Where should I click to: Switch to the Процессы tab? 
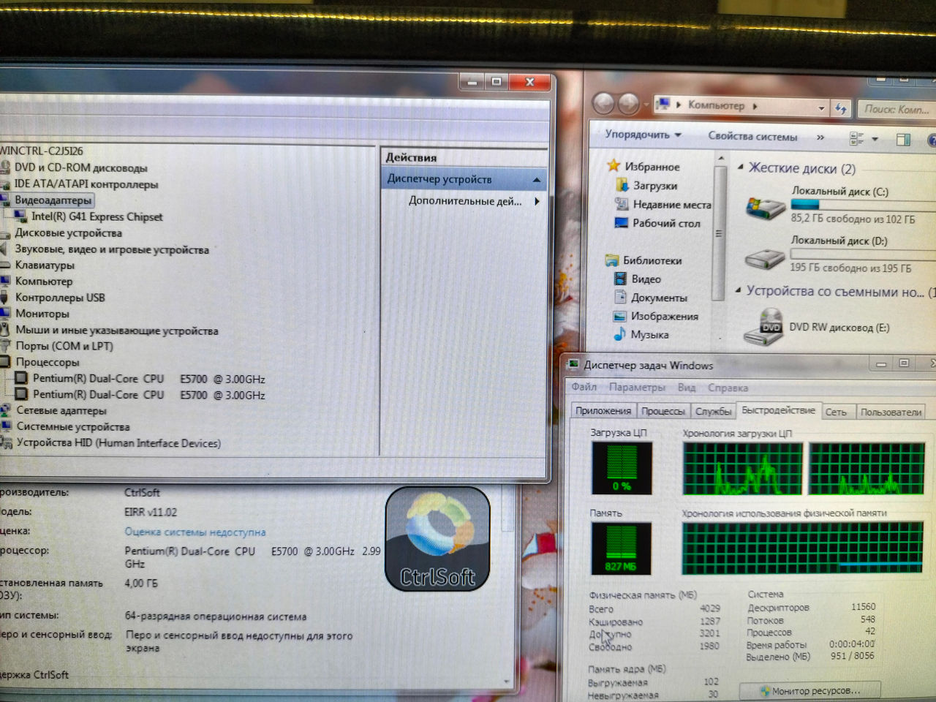coord(663,412)
